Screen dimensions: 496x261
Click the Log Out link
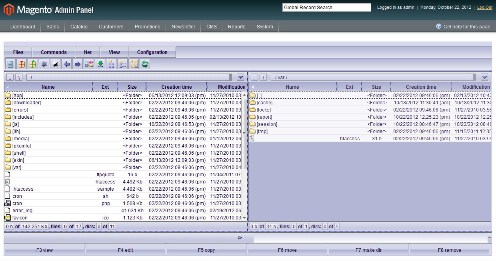click(485, 8)
